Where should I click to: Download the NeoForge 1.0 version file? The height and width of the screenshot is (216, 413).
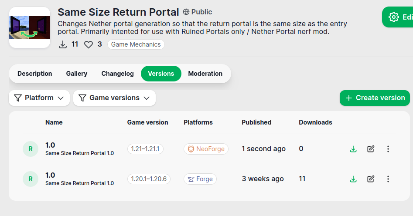point(353,149)
